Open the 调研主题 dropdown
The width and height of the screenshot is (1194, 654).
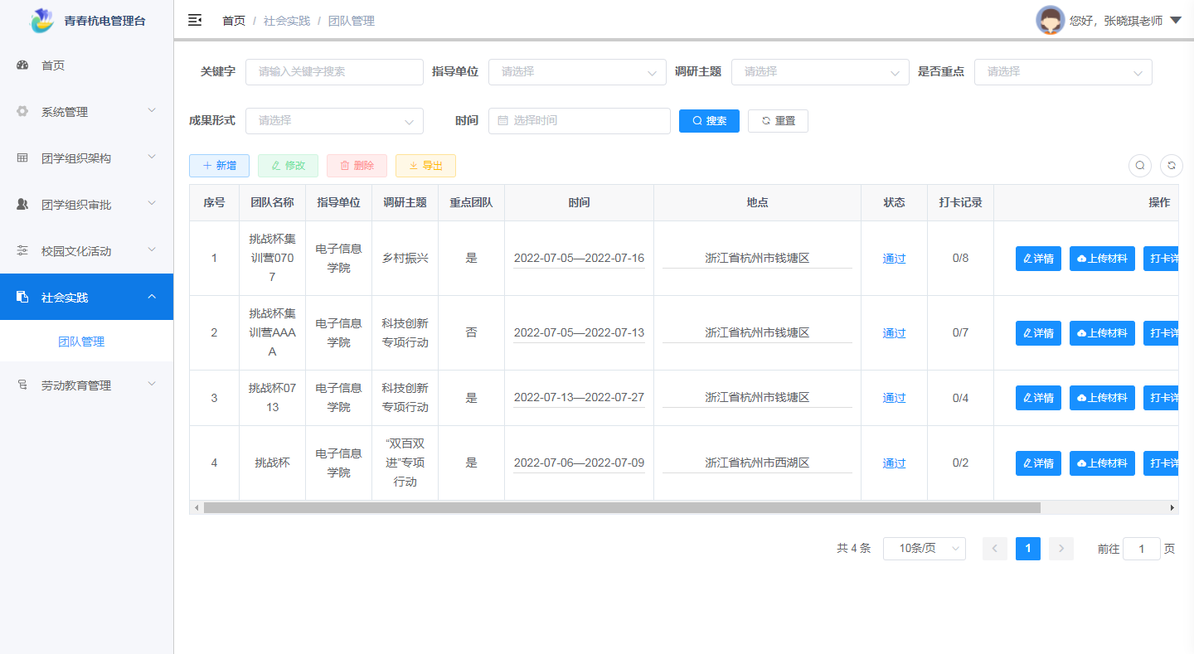tap(820, 72)
